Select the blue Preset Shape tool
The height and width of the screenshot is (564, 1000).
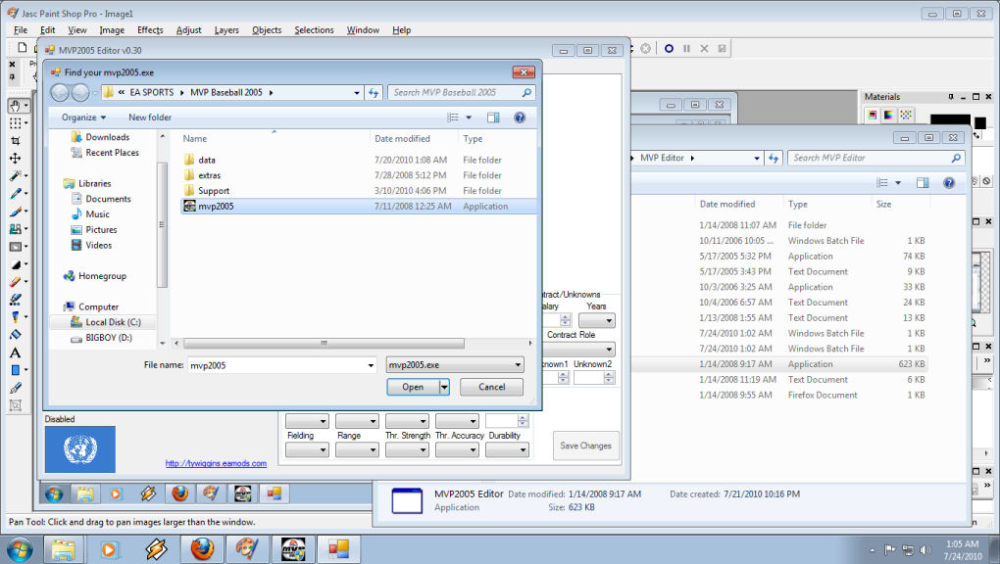[15, 369]
